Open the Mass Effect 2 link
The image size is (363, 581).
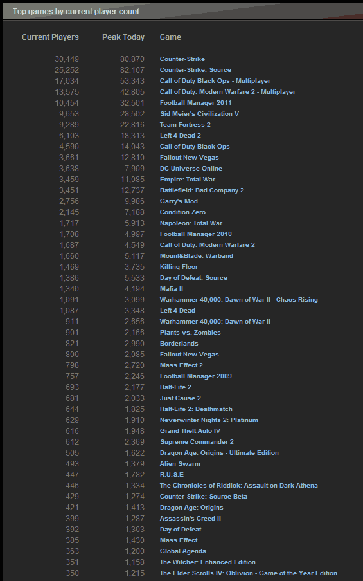pyautogui.click(x=181, y=365)
